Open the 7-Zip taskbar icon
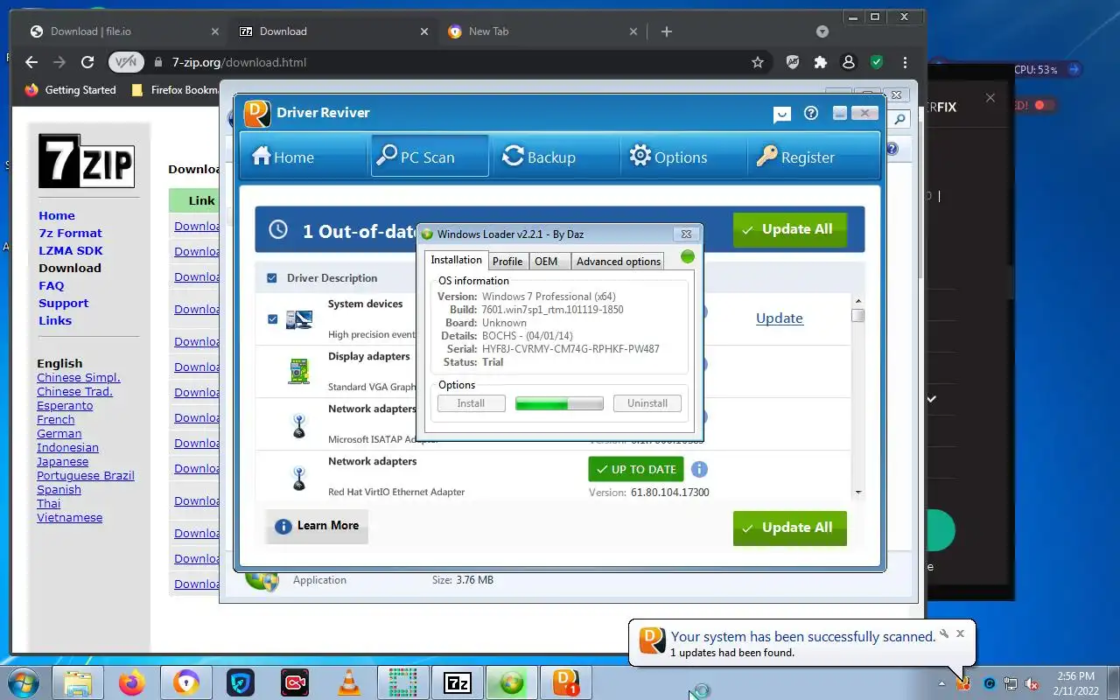The width and height of the screenshot is (1120, 700). [x=458, y=682]
